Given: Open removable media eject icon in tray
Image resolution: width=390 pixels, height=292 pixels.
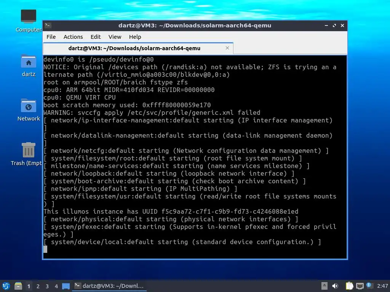Looking at the screenshot, I should (x=324, y=286).
